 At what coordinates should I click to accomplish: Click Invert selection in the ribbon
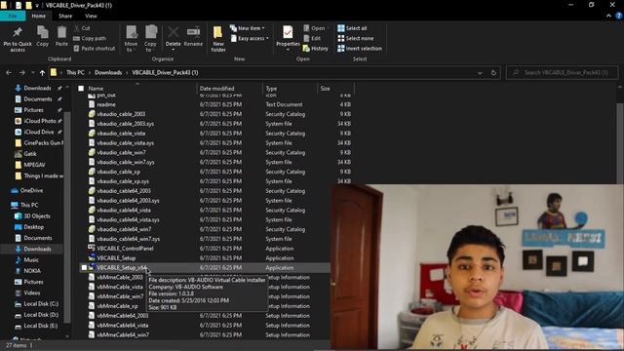(360, 48)
